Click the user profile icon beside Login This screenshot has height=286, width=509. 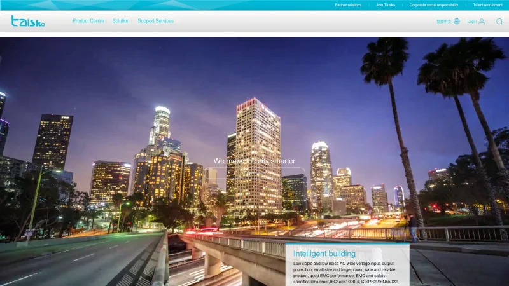click(x=482, y=22)
